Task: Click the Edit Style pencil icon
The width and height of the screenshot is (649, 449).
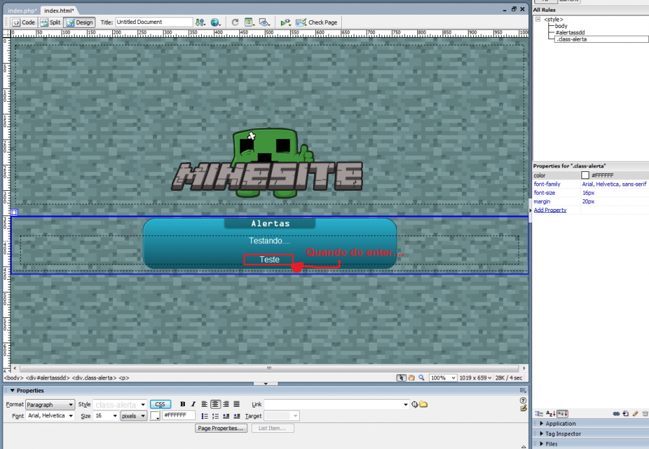Action: 635,413
